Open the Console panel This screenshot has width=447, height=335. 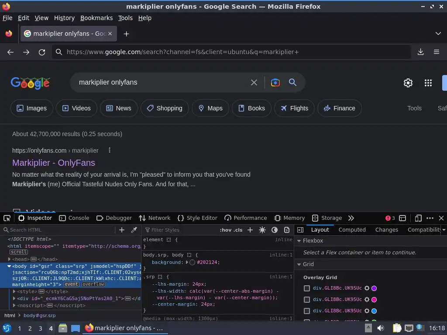[74, 218]
